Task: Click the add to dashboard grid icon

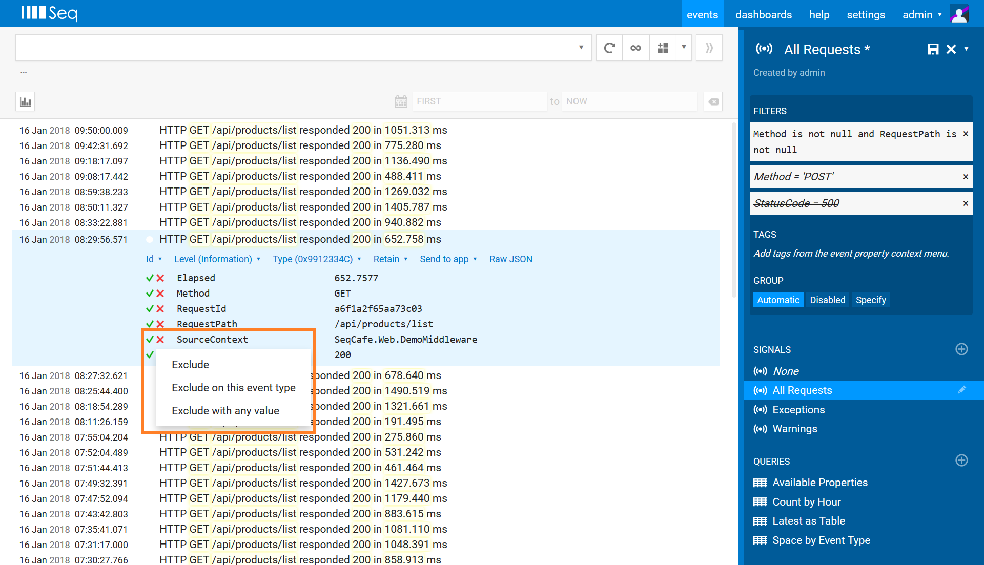Action: click(x=663, y=48)
